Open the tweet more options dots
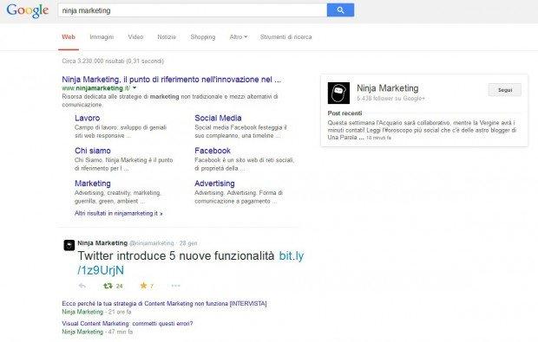 click(175, 286)
